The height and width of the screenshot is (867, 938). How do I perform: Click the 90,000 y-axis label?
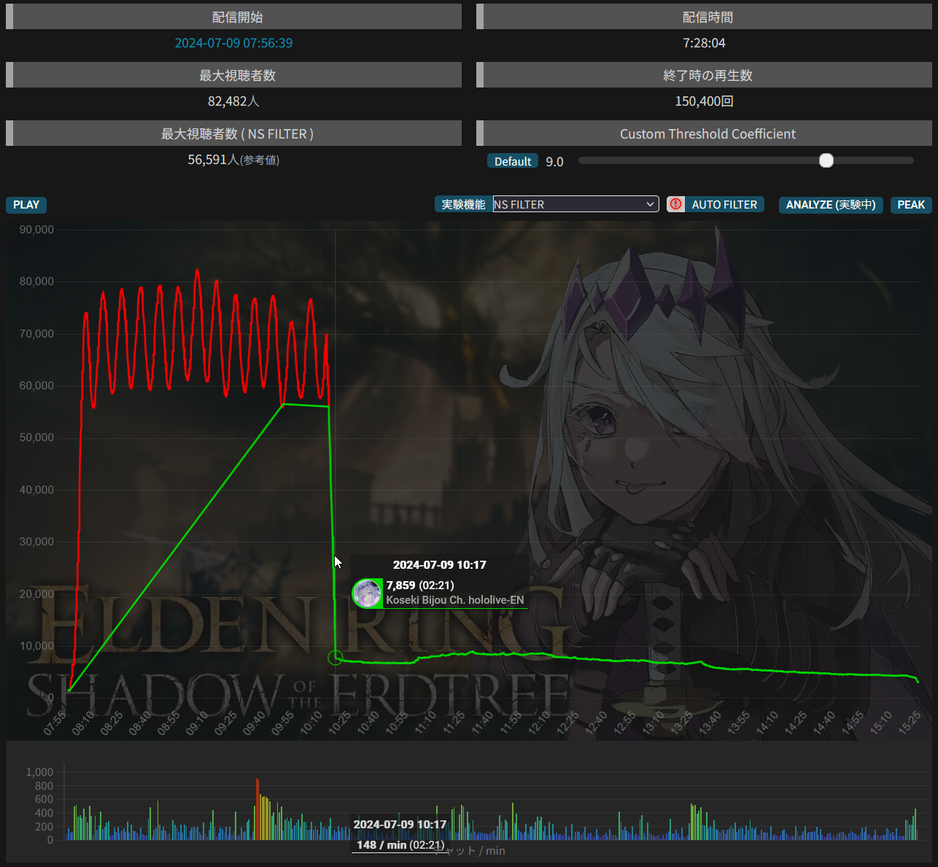coord(36,230)
